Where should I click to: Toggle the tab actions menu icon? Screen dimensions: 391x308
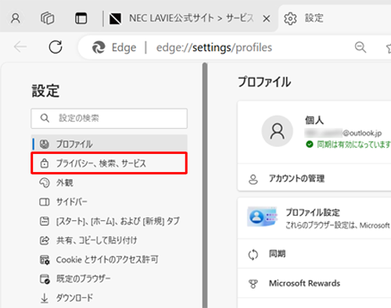tap(81, 19)
